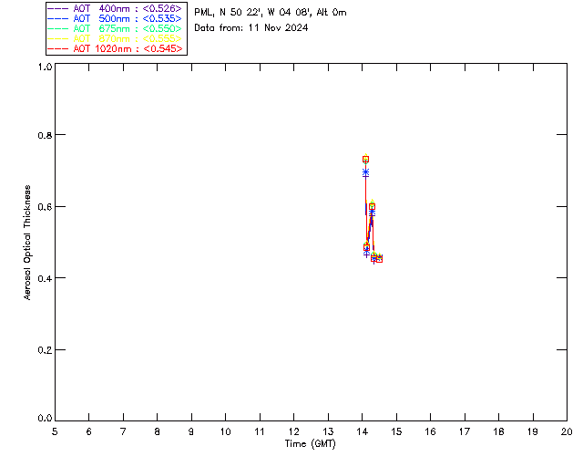Viewport: 583px width, 467px height.
Task: Click the x-axis label 14
Action: click(363, 432)
